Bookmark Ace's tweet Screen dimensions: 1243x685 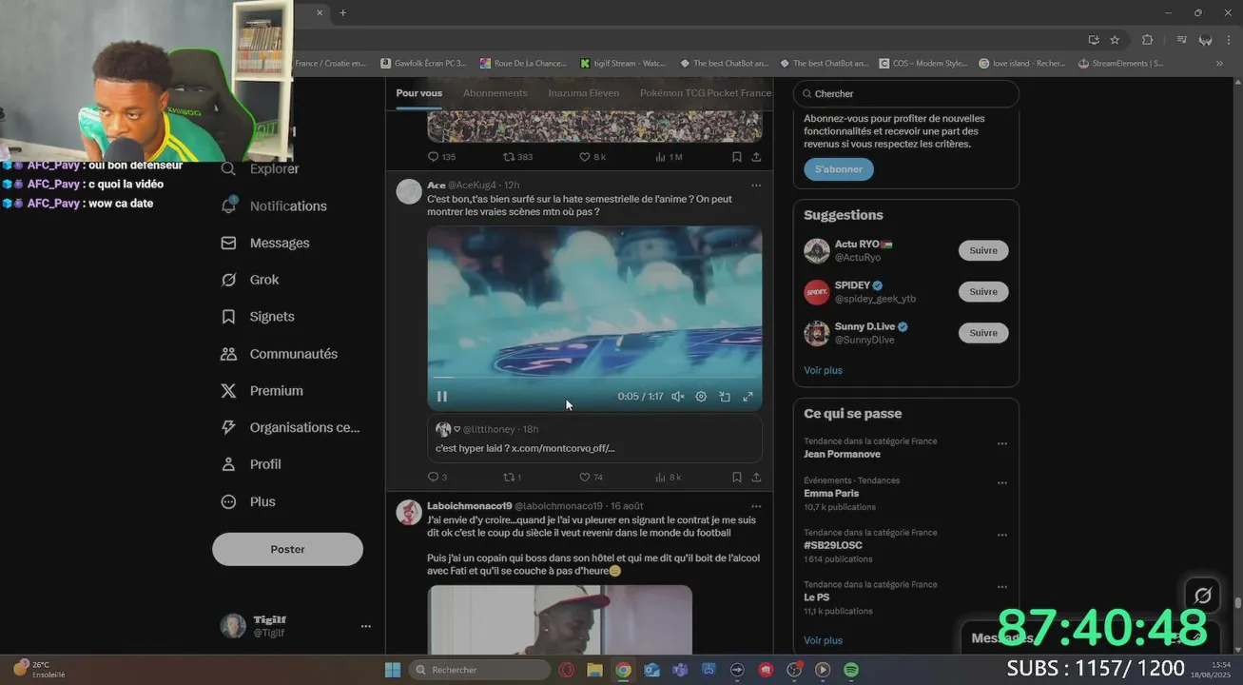click(737, 478)
